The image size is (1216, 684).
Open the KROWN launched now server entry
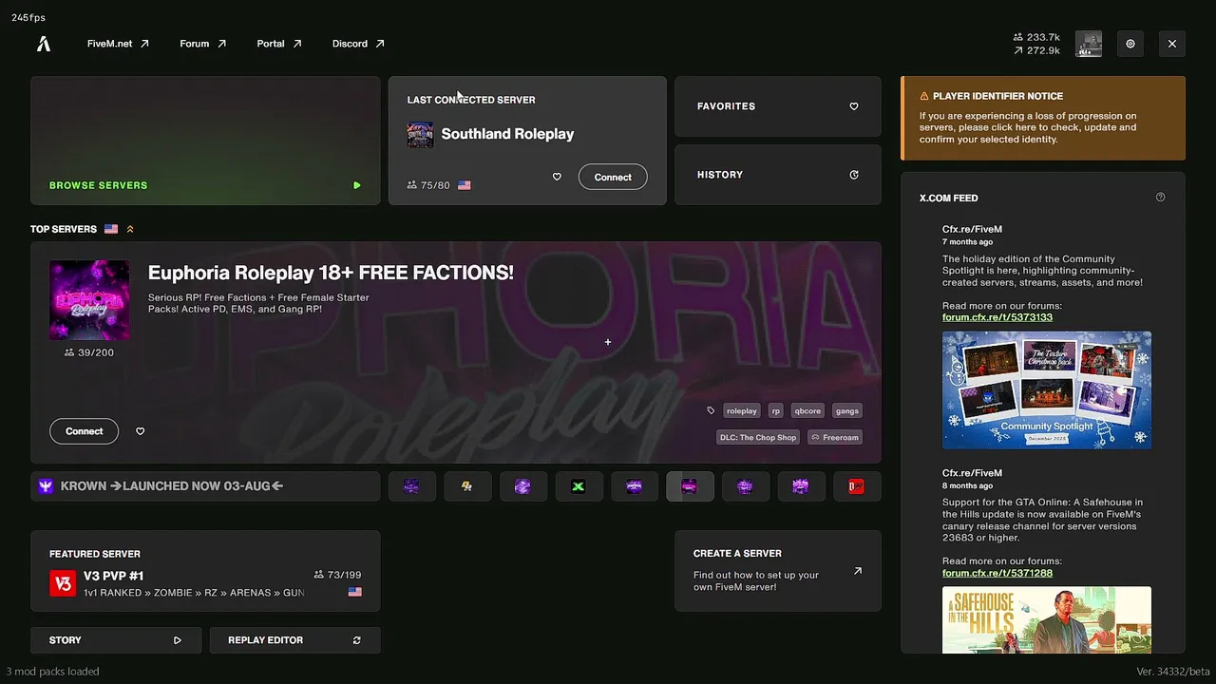click(x=205, y=486)
